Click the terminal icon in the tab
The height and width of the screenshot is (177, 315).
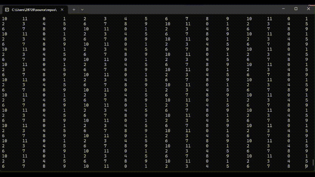pos(7,10)
